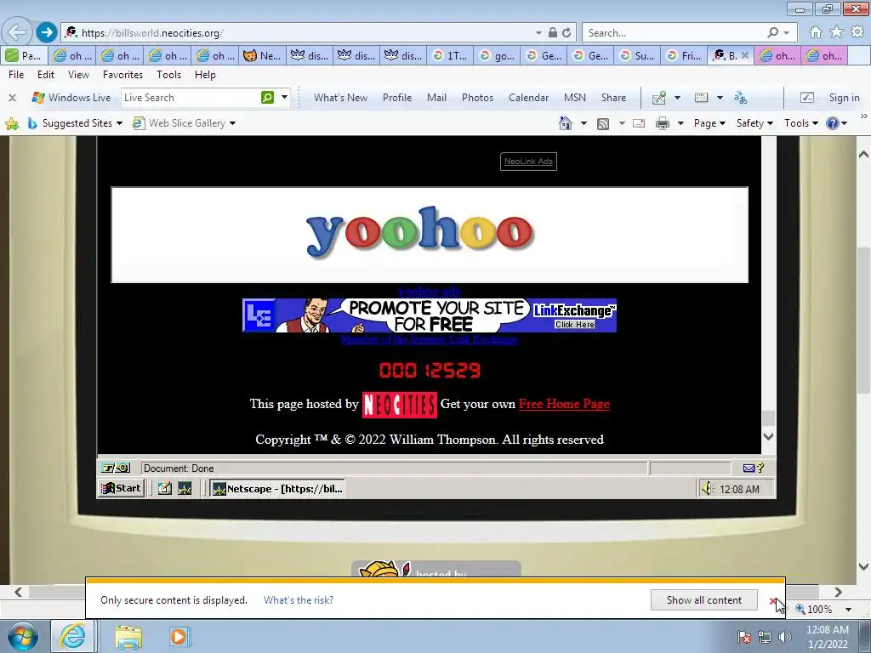Click the Netscape mail envelope status icon
The width and height of the screenshot is (871, 653).
749,468
